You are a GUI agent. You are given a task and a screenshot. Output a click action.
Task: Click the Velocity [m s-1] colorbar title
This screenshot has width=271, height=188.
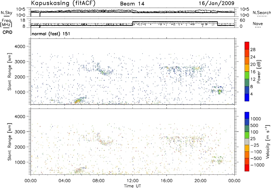click(268, 142)
